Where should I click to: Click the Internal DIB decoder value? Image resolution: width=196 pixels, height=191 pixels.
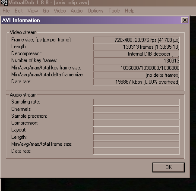coord(136,54)
